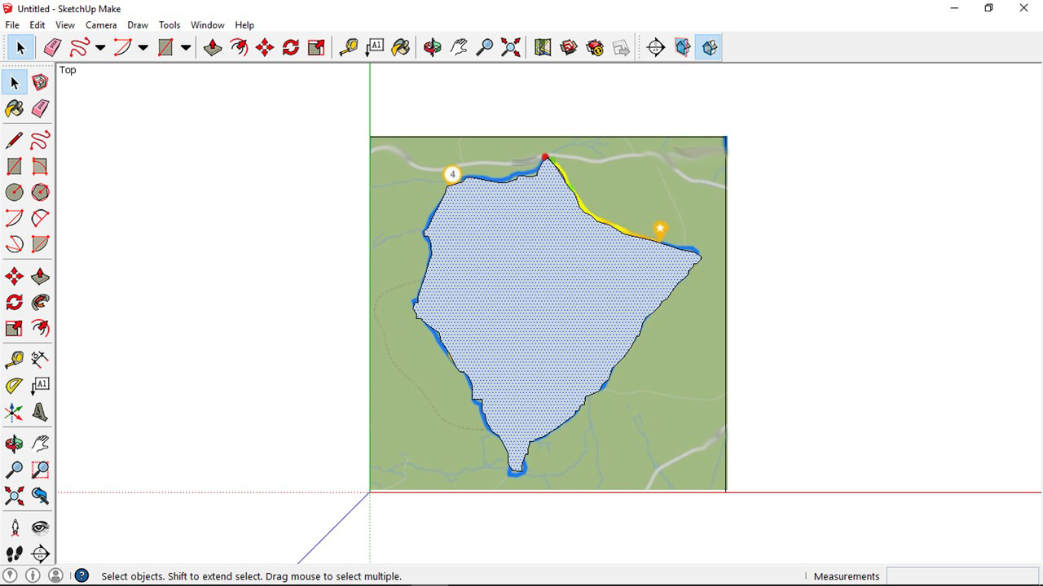Select Offset tool in left palette

(x=40, y=328)
